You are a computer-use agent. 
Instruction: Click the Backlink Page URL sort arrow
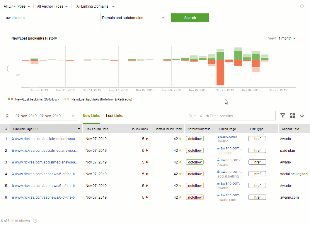point(79,129)
